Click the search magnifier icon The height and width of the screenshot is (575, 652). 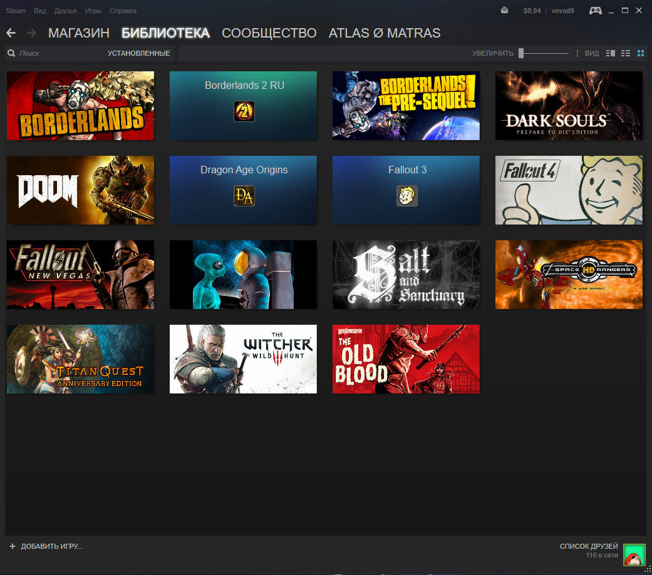(x=12, y=53)
